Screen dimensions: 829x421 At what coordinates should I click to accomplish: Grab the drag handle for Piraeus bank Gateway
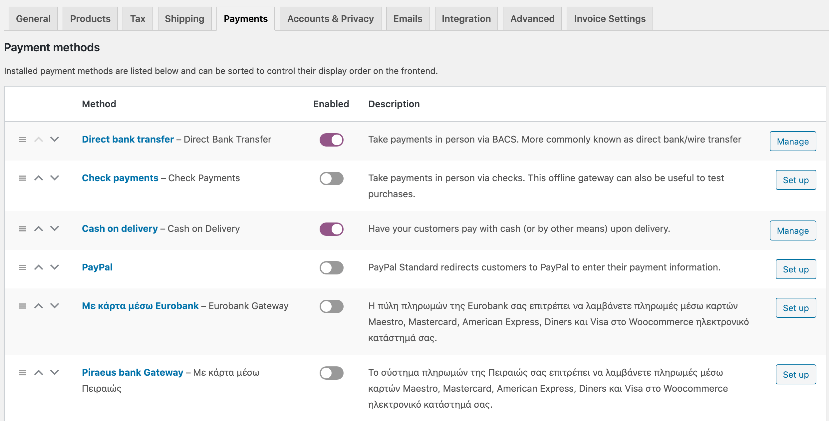(23, 372)
